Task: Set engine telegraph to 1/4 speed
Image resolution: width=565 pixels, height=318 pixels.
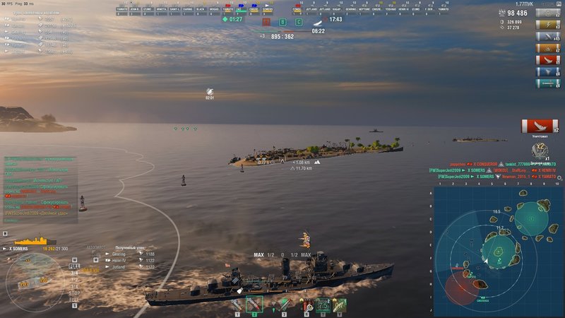Action: tap(74, 286)
